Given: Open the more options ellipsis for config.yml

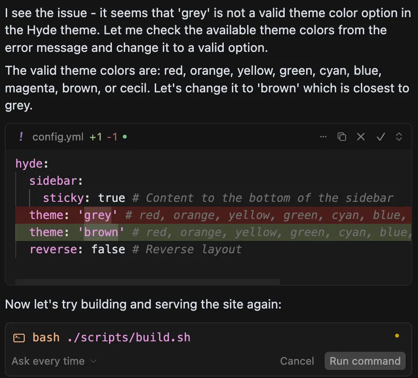Looking at the screenshot, I should pos(324,137).
